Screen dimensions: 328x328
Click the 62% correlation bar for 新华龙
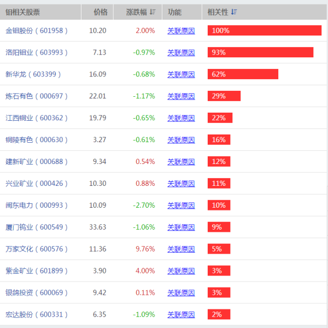[x=243, y=74]
